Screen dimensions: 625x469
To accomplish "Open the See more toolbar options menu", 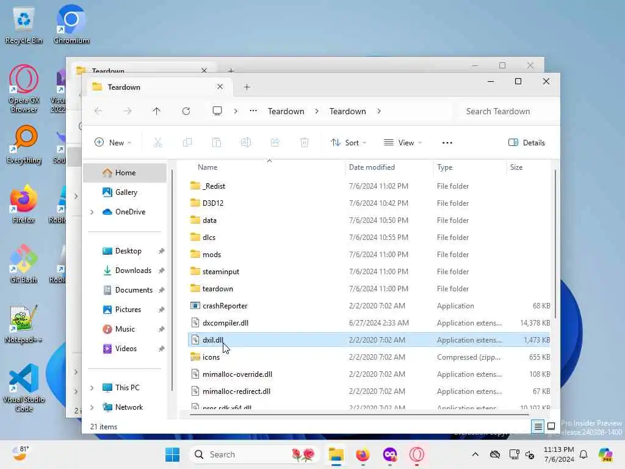I will (447, 143).
